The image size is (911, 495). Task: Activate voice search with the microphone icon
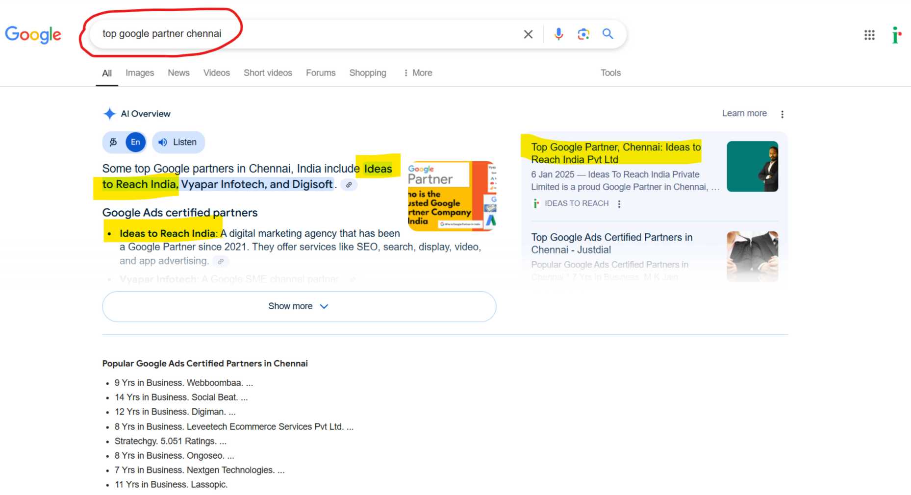pos(558,34)
